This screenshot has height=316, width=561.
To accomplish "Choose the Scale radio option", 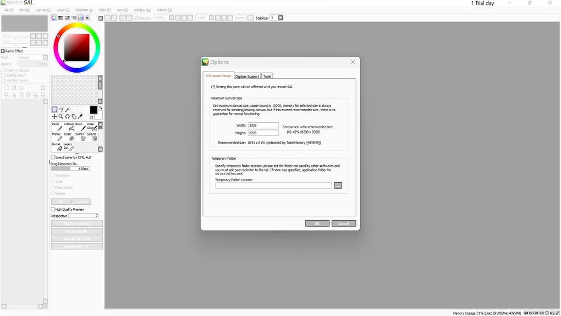I will click(x=53, y=181).
